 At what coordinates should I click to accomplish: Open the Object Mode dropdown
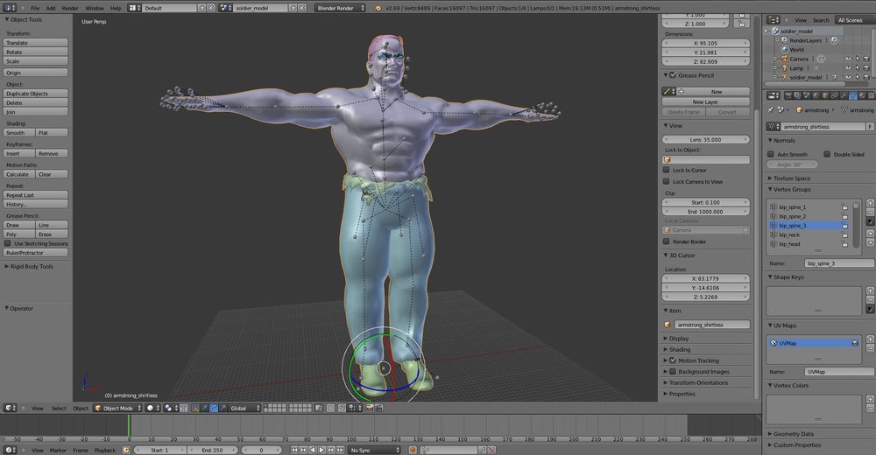117,408
